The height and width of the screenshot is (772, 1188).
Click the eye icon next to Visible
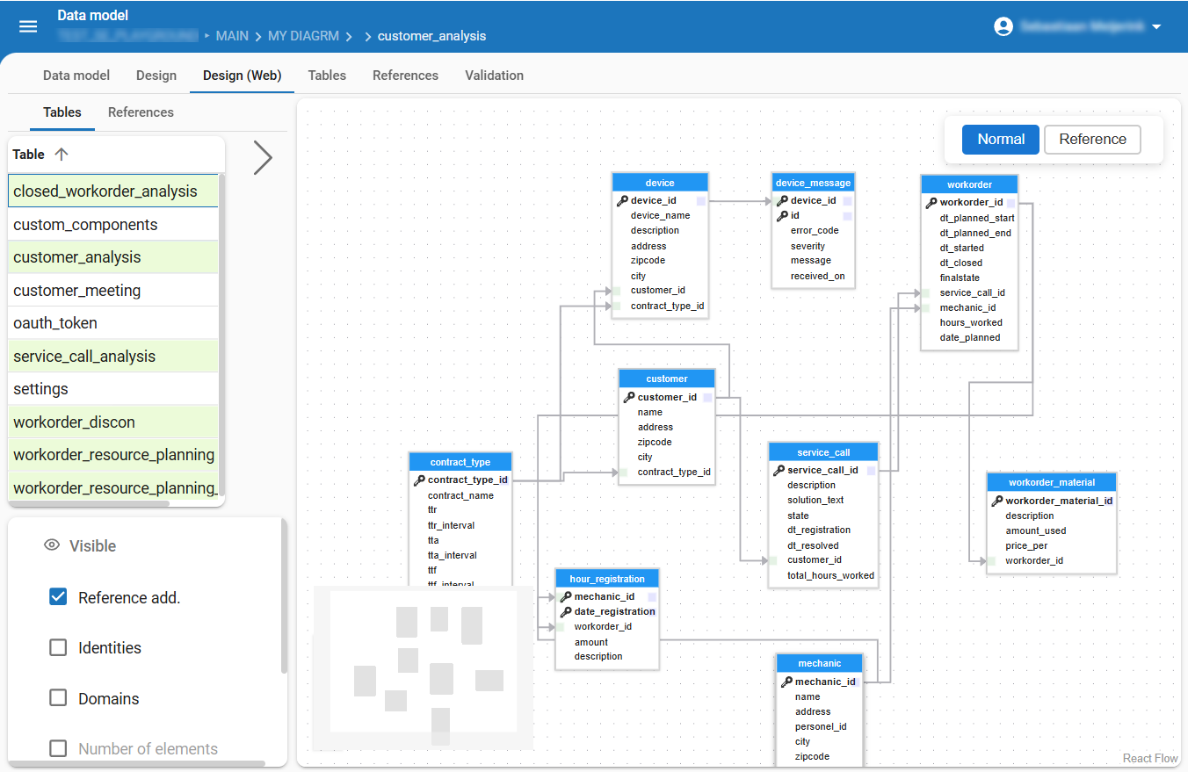pos(52,545)
